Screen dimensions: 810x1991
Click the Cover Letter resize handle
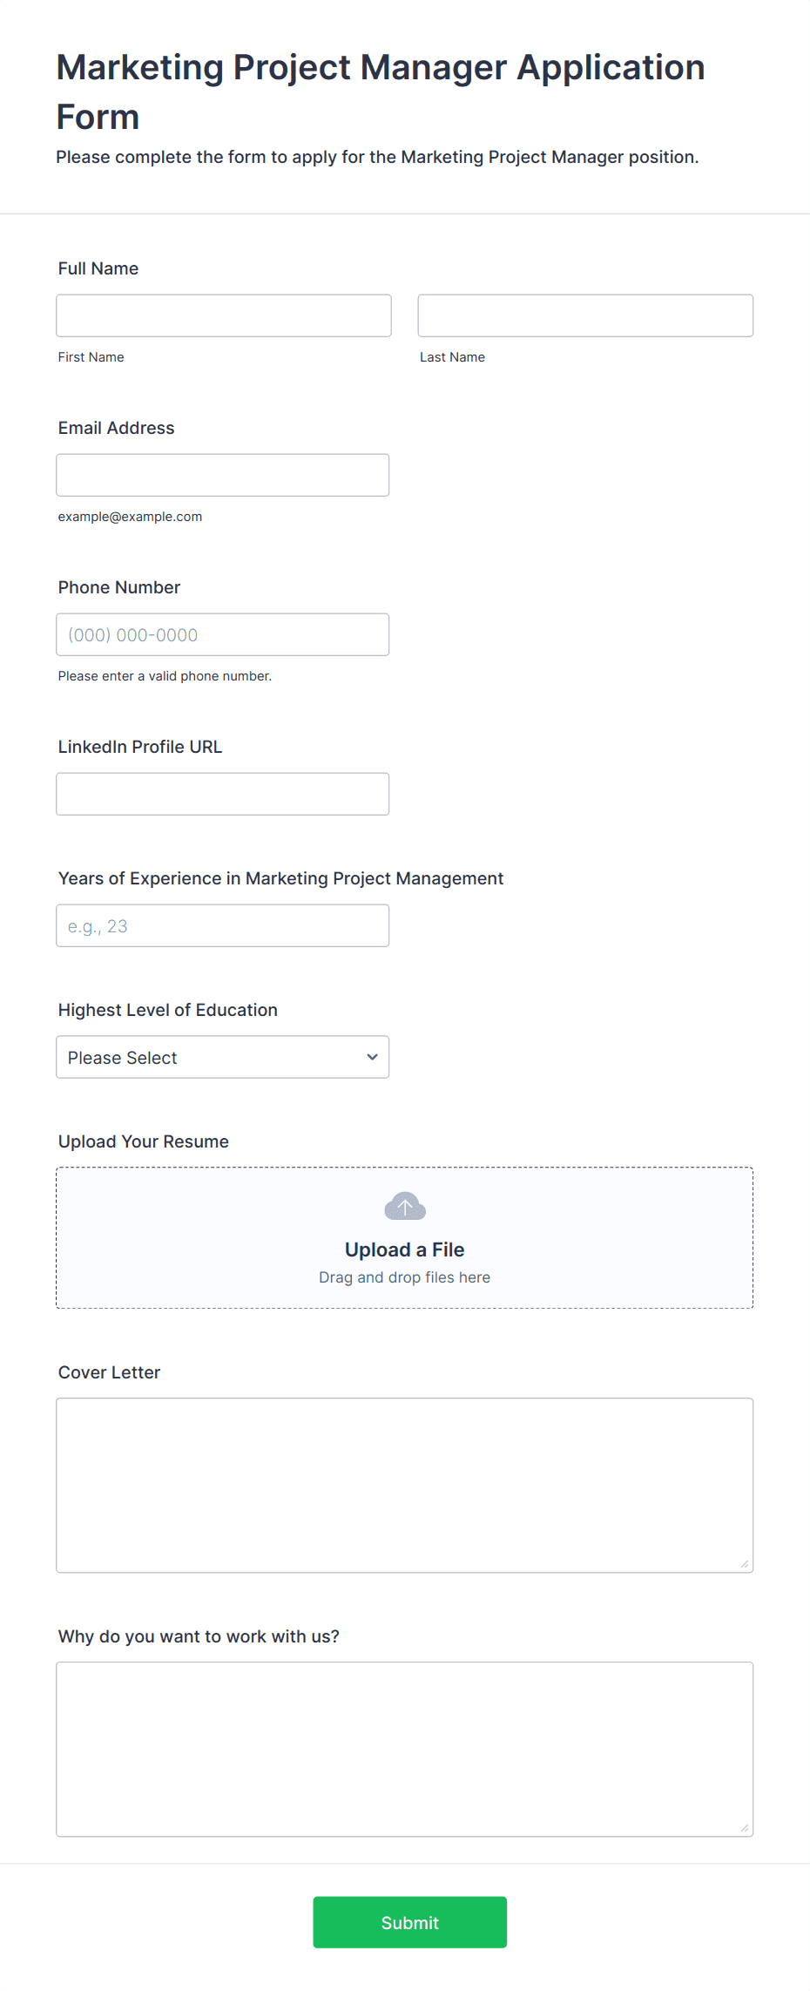click(x=745, y=1564)
